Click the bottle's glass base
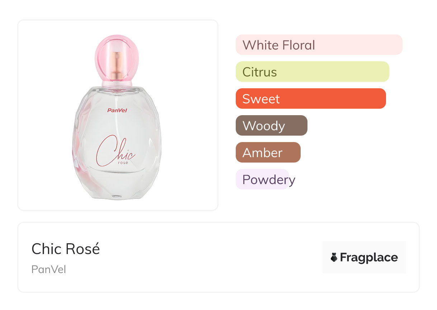The height and width of the screenshot is (310, 437). point(117,194)
